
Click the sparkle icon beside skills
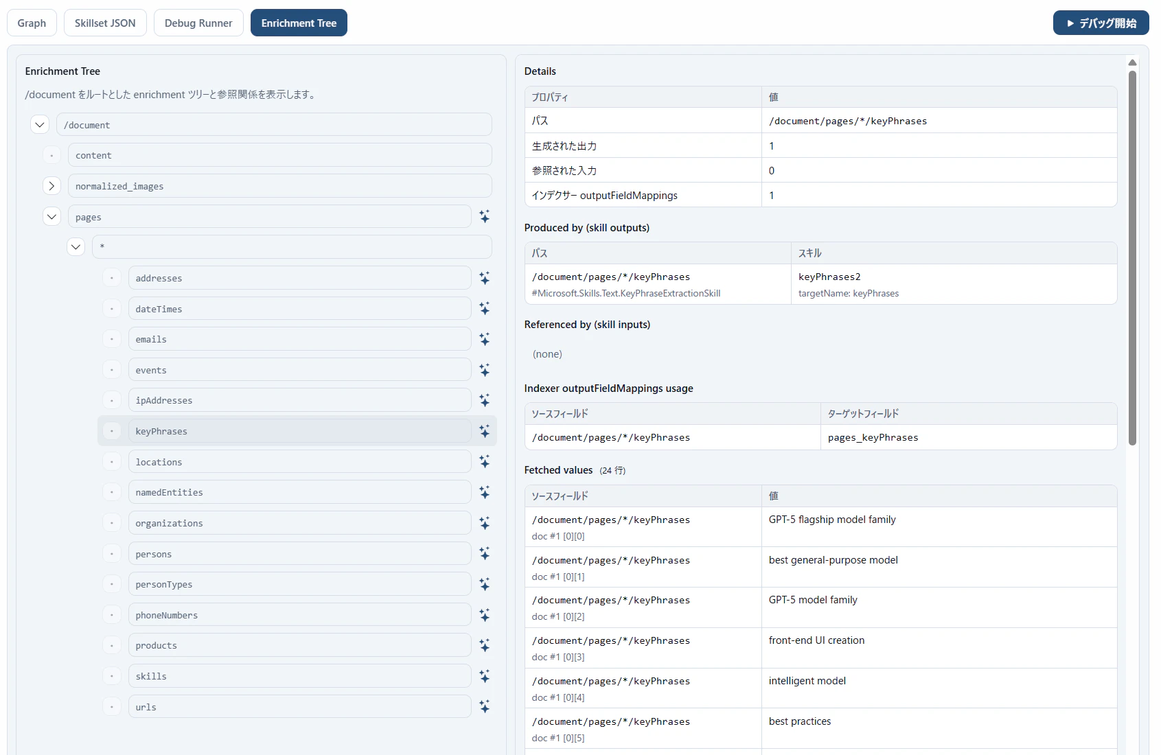[485, 676]
